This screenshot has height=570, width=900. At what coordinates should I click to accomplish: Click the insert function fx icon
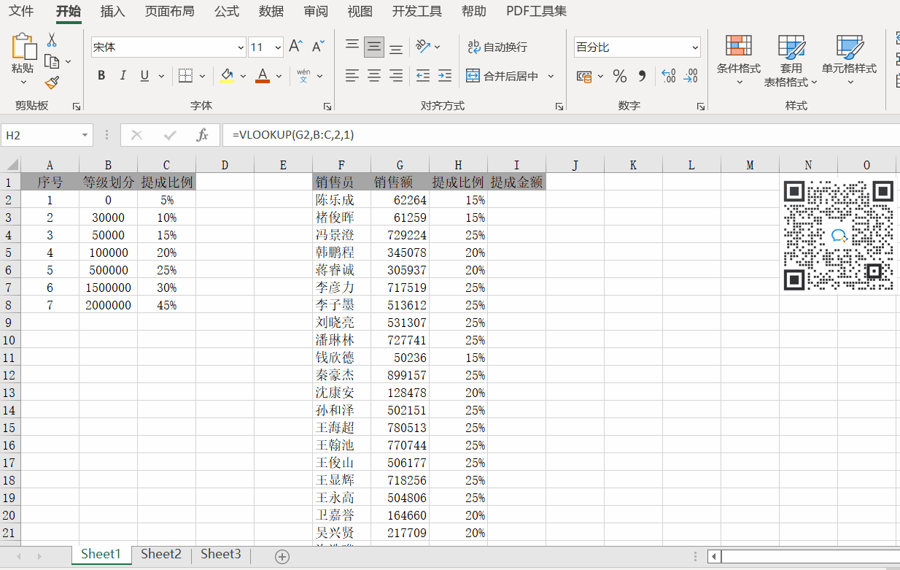[x=202, y=135]
